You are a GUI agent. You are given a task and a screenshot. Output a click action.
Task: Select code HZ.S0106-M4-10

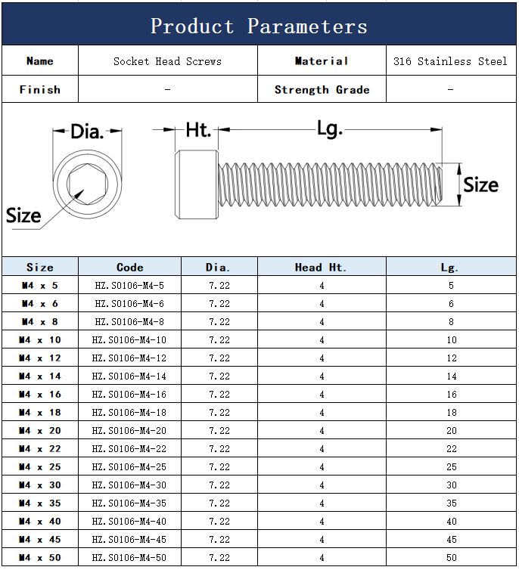[x=129, y=340]
